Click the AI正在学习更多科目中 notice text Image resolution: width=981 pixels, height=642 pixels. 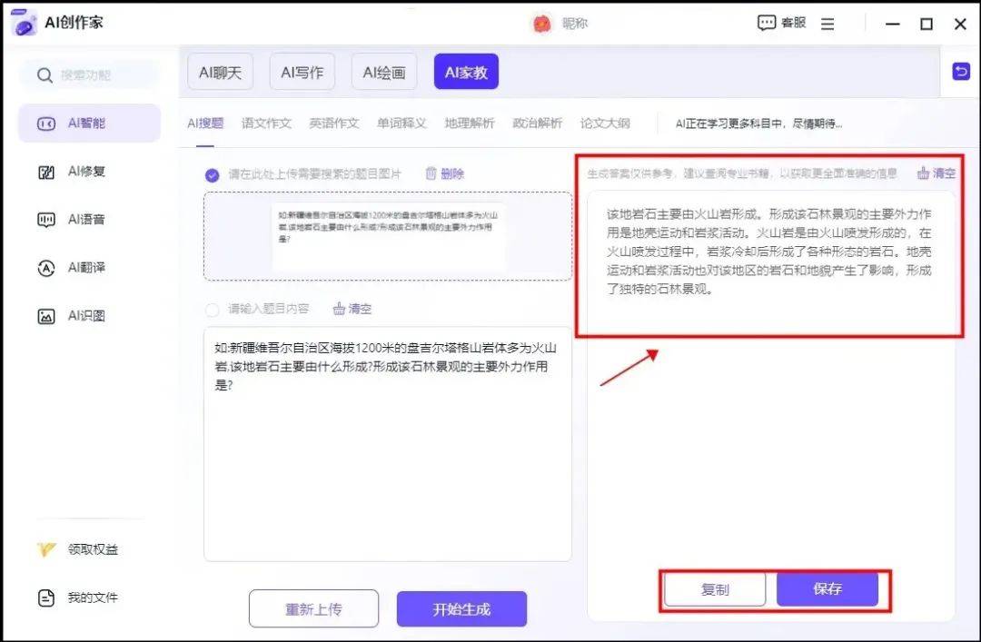758,123
